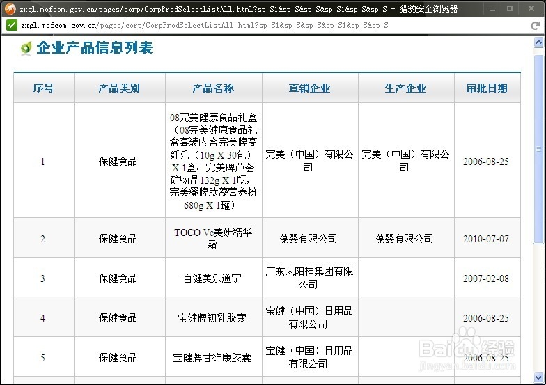Screen dimensions: 546x385
Task: Click the green leaf icon beside page title
Action: click(x=26, y=48)
